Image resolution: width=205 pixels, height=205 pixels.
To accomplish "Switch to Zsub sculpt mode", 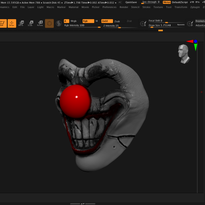I will point(117,21).
